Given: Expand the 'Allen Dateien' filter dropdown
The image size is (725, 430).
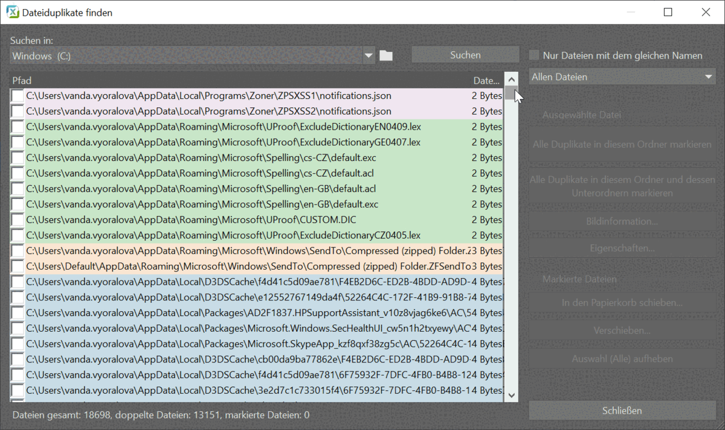Looking at the screenshot, I should (x=709, y=77).
